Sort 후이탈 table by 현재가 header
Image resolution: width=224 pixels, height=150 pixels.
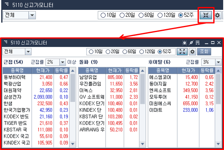[188, 70]
